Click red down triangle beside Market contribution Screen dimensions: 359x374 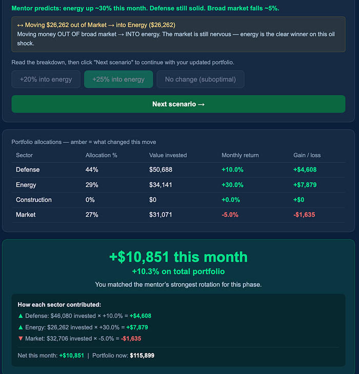[x=20, y=339]
